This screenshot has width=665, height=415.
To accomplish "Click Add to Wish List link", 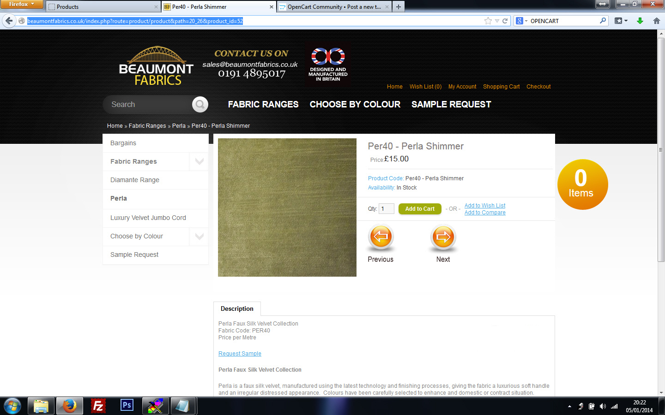I will 485,206.
